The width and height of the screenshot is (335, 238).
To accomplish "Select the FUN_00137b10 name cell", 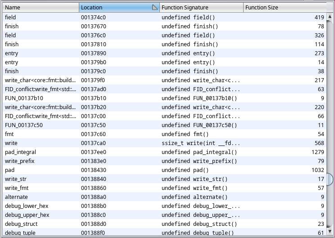I will (x=24, y=98).
